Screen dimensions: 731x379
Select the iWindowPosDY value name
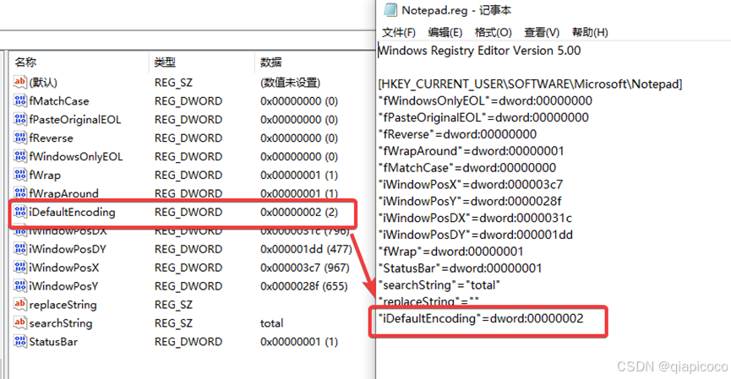point(68,249)
